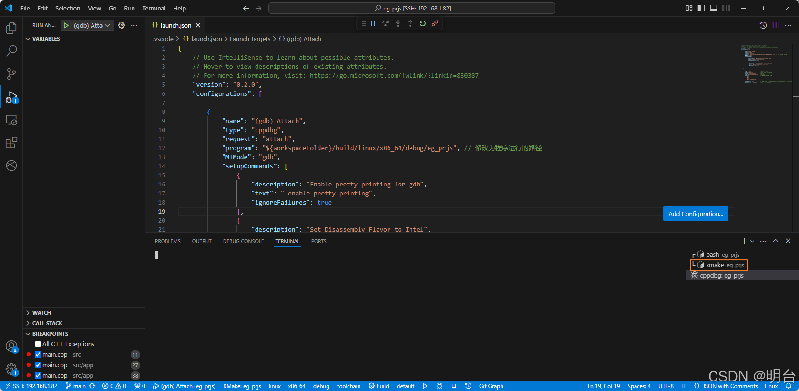Uncheck main.cpp src breakpoint at line 11

coord(38,355)
